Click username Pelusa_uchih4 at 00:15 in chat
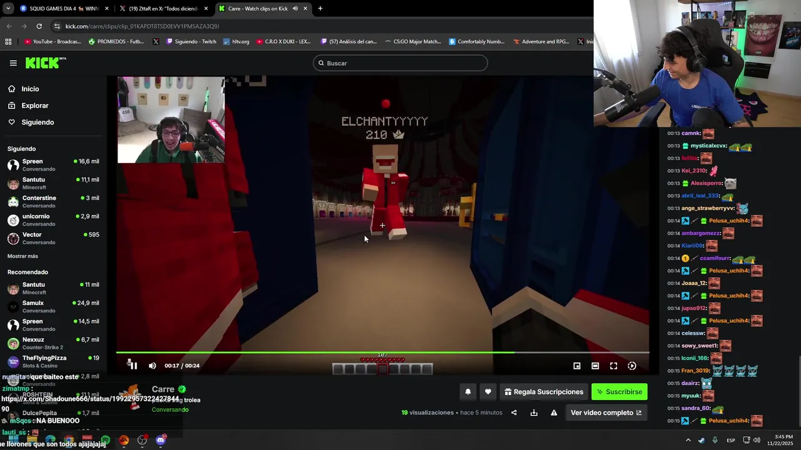Image resolution: width=801 pixels, height=450 pixels. click(728, 421)
